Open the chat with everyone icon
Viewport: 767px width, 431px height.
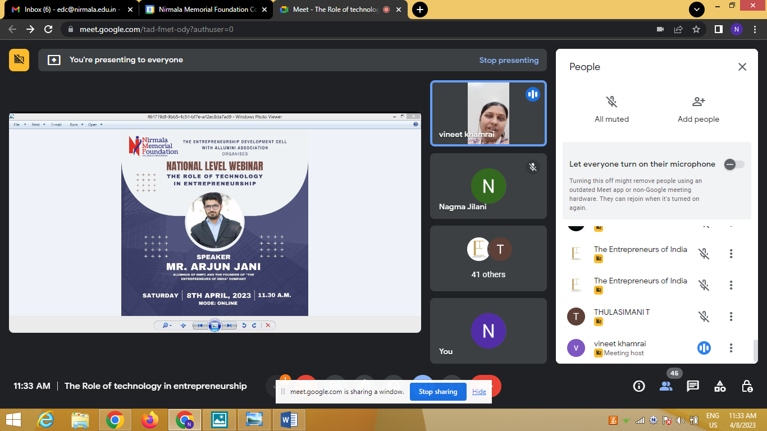pyautogui.click(x=693, y=386)
